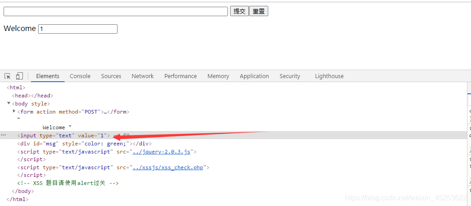Open the Lighthouse tab

(x=329, y=76)
